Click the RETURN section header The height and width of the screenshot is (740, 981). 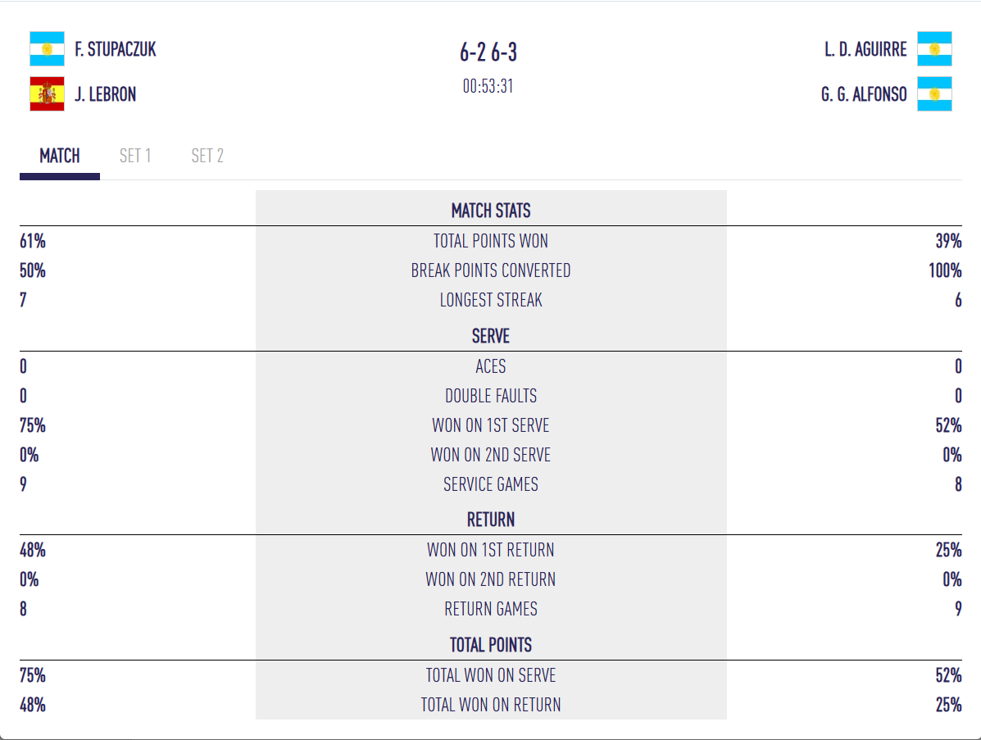tap(491, 520)
